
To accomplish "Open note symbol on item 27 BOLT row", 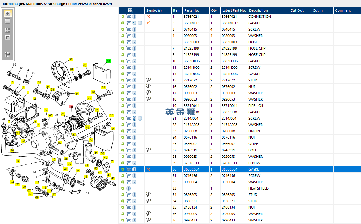I will click(148, 150).
